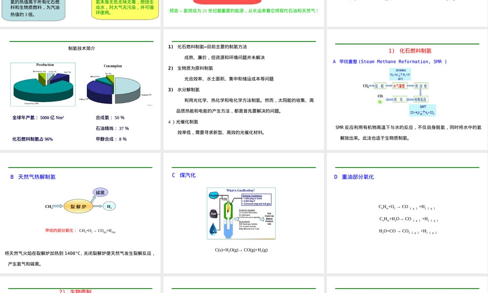Select the slide listing 化石燃料制氢 methods

coord(244,89)
